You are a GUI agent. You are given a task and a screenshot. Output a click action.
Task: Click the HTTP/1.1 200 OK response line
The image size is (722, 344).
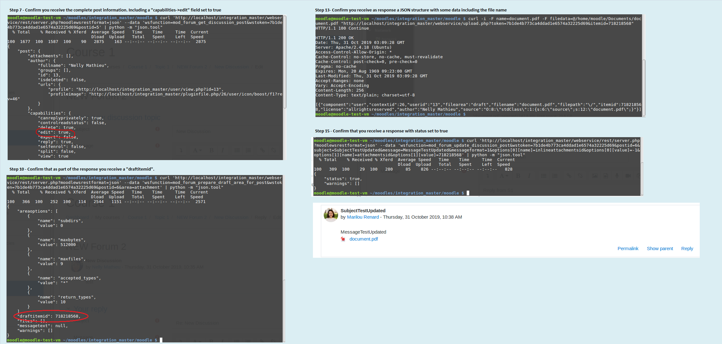pos(335,38)
